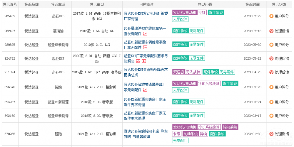Viewport: 294px width, 147px height.
Task: Select the 制动系统 problem tag
Action: (x=191, y=134)
